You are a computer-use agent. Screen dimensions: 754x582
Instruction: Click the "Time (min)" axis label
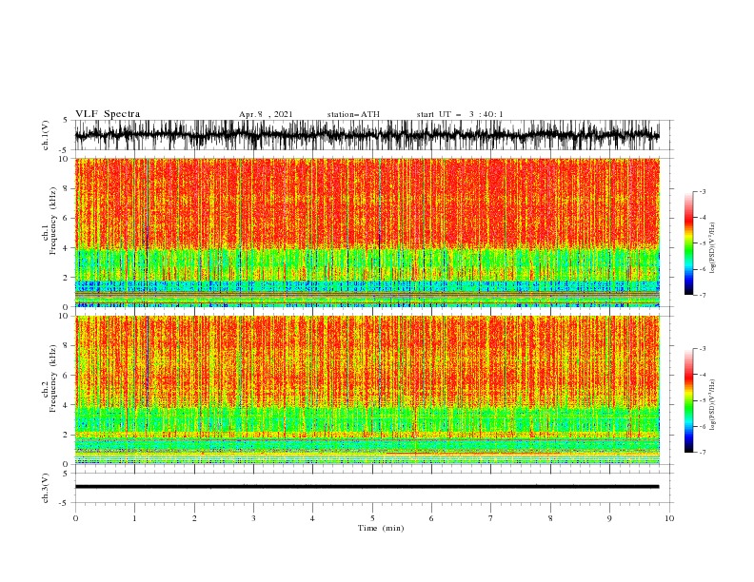tap(381, 528)
